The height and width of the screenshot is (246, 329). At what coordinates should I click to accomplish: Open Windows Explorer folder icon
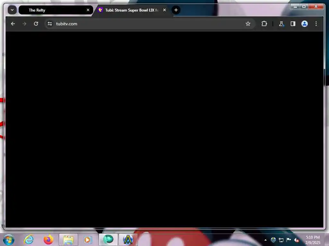[x=68, y=240]
